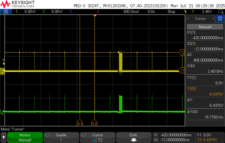The image size is (225, 143).
Task: Click the Y1 cursor flag on right edge
Action: [182, 70]
